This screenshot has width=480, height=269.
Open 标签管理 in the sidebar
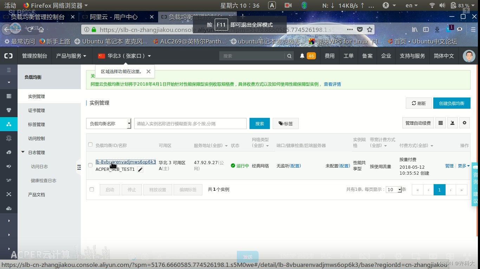coord(37,125)
